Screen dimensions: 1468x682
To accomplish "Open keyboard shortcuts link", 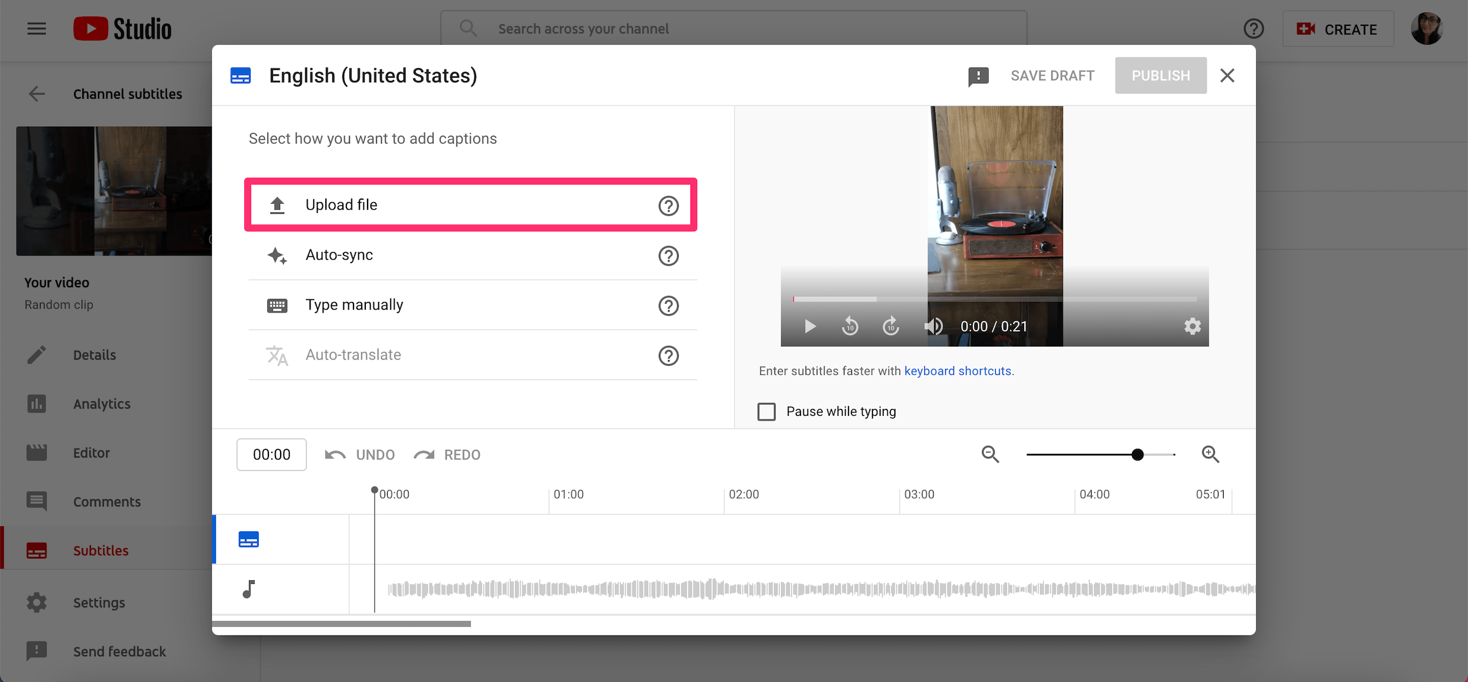I will [958, 371].
